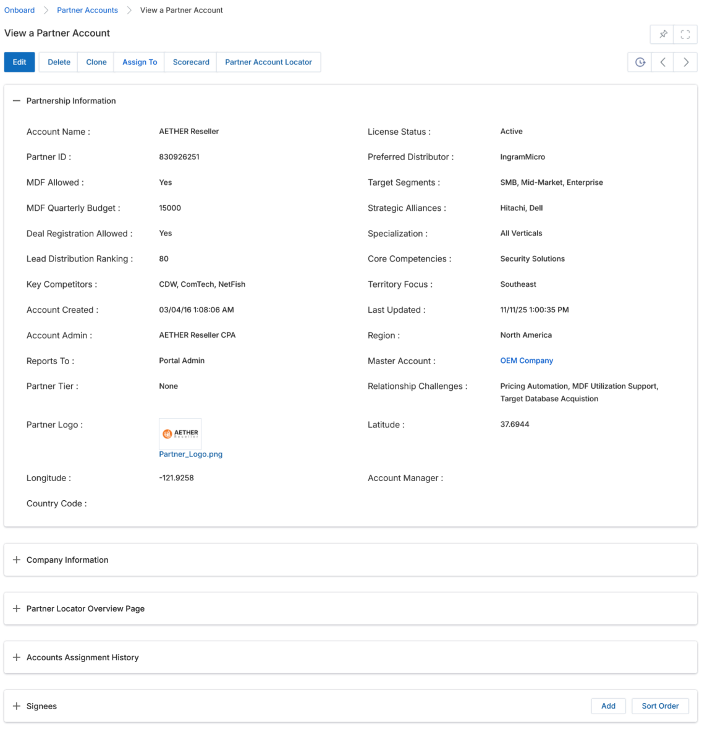The height and width of the screenshot is (729, 702).
Task: Go to previous record arrow
Action: (x=663, y=62)
